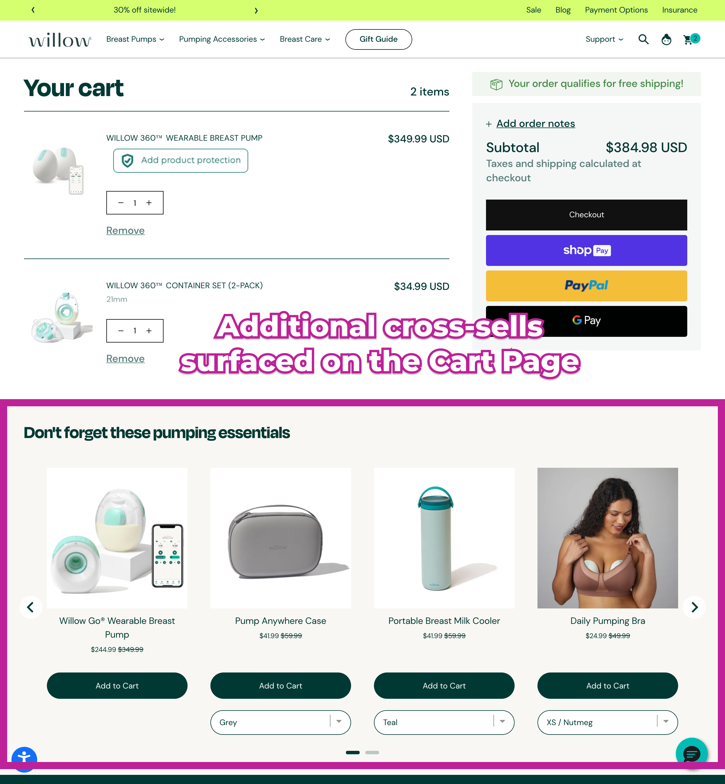Click Remove link for Willow 360 pump
The image size is (725, 784).
(x=125, y=230)
